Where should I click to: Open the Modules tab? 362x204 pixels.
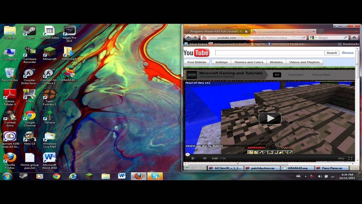tap(276, 62)
